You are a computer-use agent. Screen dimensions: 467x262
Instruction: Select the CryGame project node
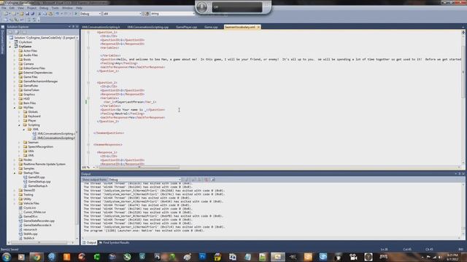tap(25, 47)
